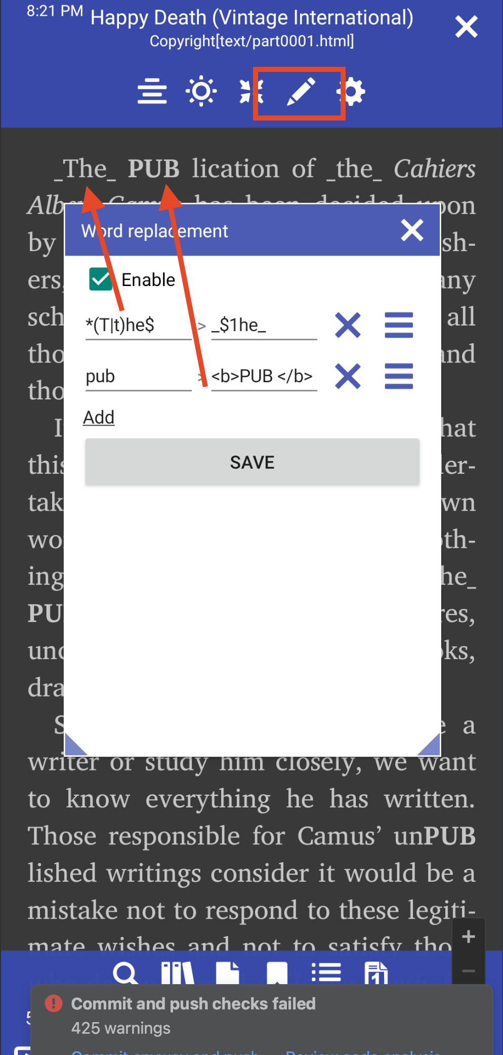
Task: Tap the search magnifier icon in bottom bar
Action: (x=125, y=972)
